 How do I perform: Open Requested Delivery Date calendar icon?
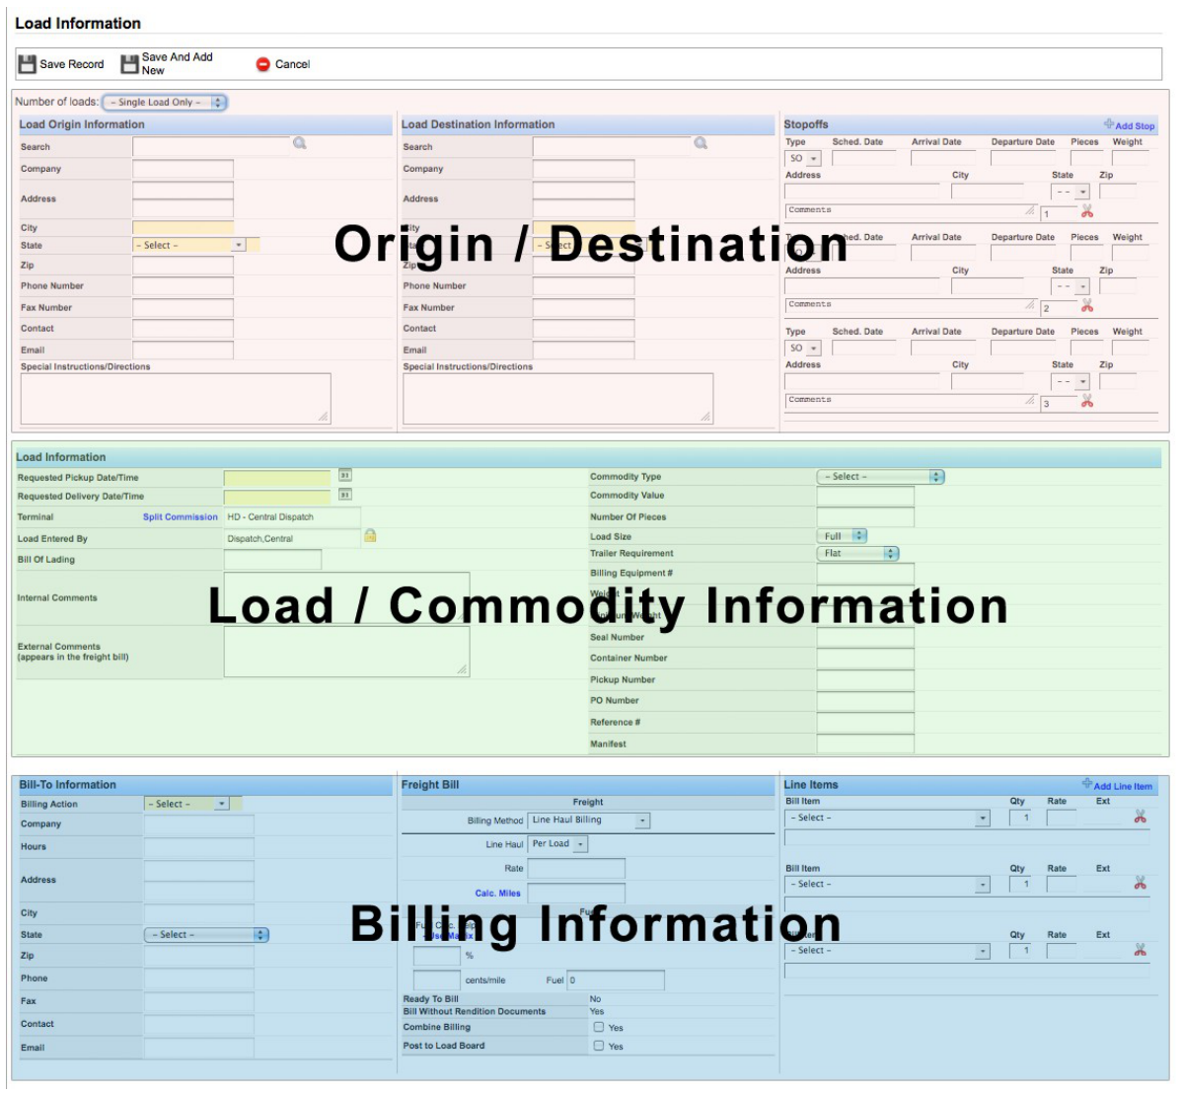[x=344, y=495]
